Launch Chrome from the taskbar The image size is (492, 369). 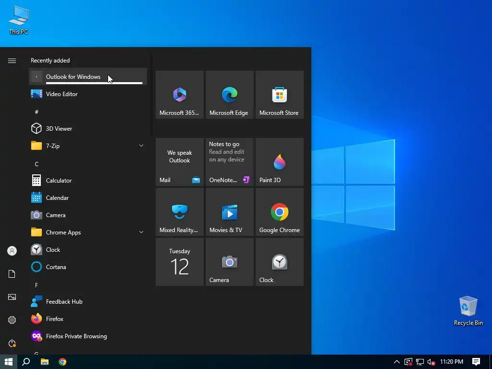[62, 362]
